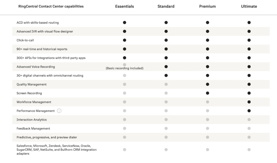Screen dimensions: 277x163
Task: Click the Performance Management info icon
Action: (59, 111)
